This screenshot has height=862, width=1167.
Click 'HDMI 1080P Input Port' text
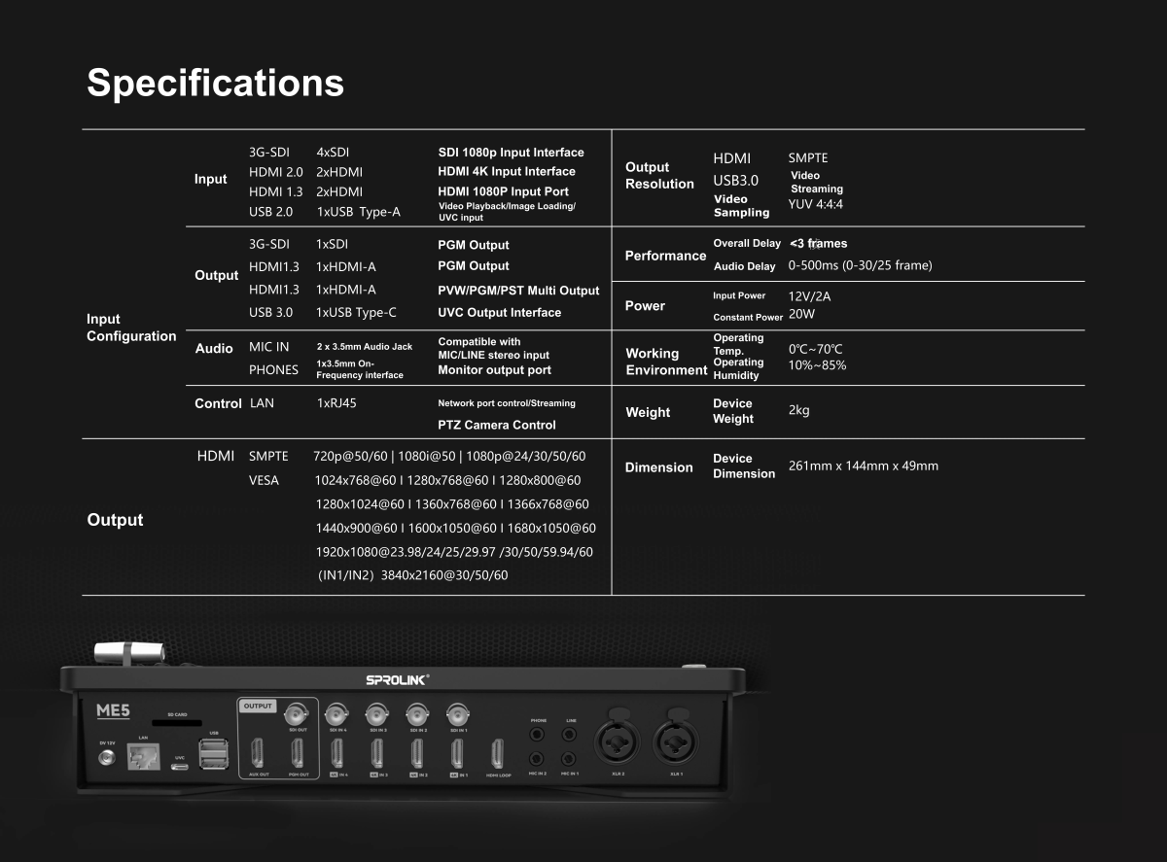[503, 191]
